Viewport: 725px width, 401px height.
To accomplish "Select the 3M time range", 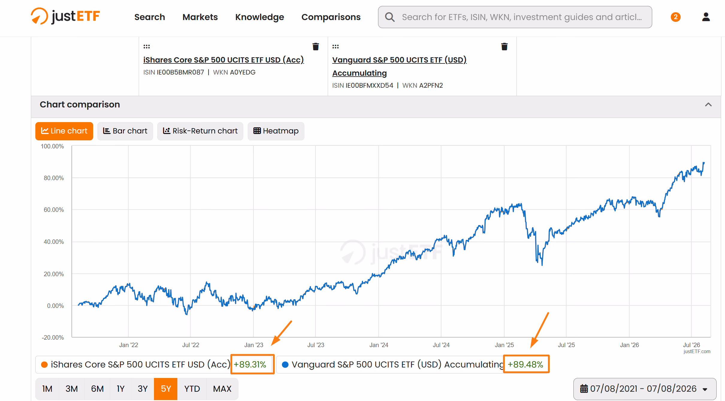I will click(72, 389).
